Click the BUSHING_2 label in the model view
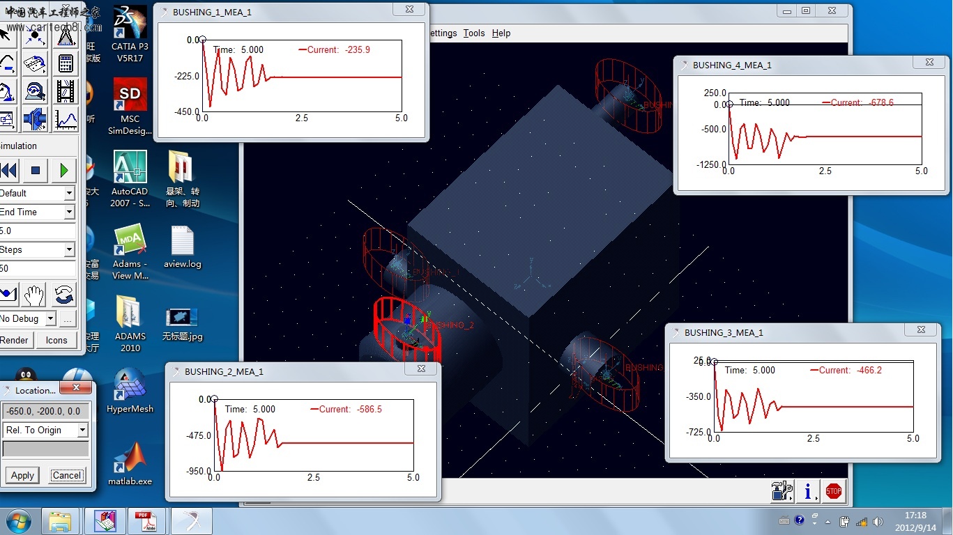 [448, 325]
